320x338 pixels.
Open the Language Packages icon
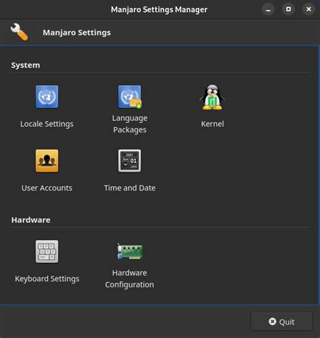point(130,97)
